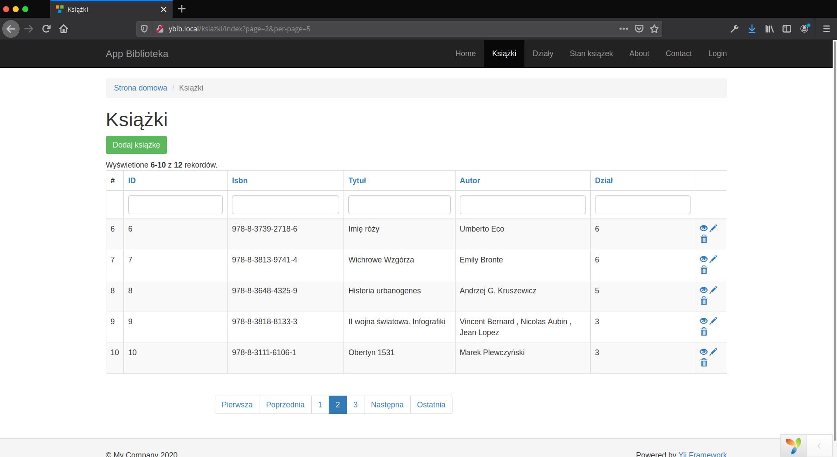Focus the Autor filter field

(523, 205)
